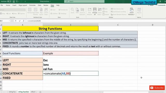Click the Insert Function fx icon
This screenshot has height=93, width=166.
pos(24,21)
